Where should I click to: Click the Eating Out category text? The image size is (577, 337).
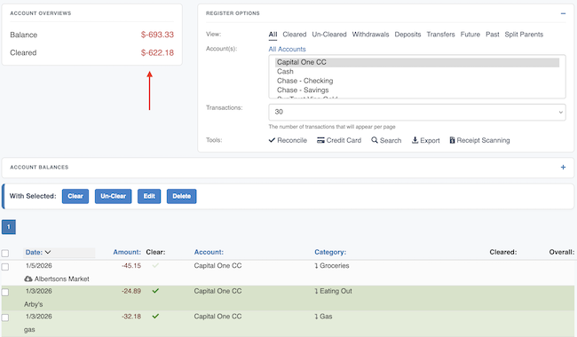pyautogui.click(x=336, y=291)
